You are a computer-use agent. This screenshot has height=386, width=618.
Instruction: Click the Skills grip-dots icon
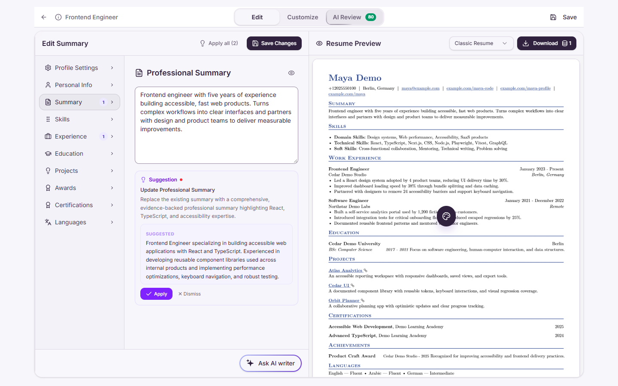click(48, 119)
